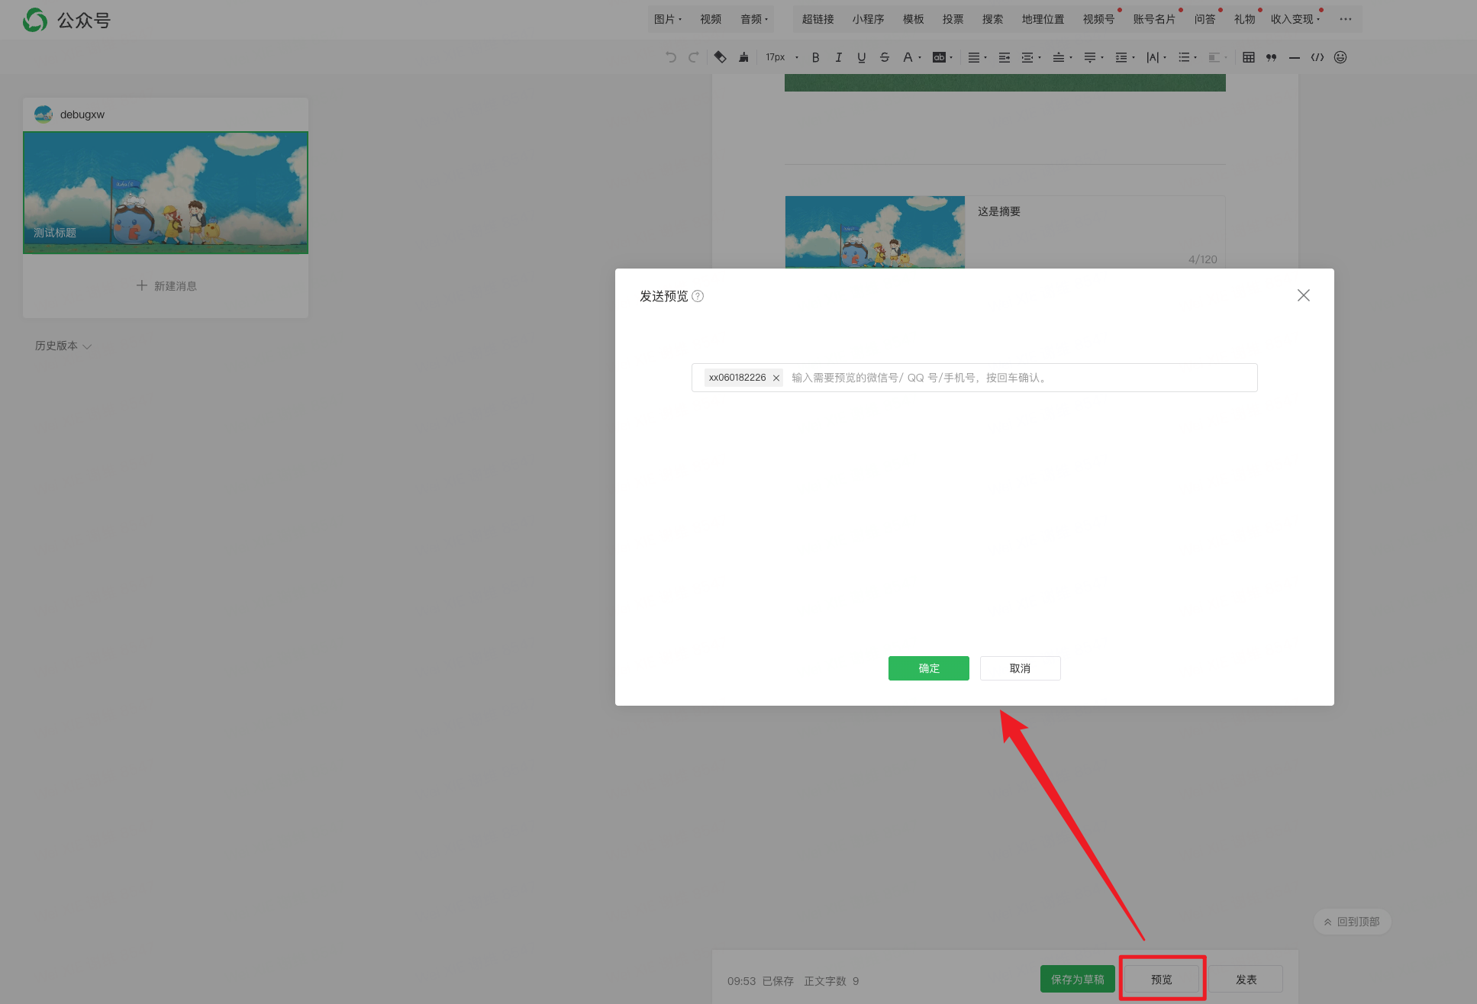
Task: Insert horizontal divider line icon
Action: tap(1294, 57)
